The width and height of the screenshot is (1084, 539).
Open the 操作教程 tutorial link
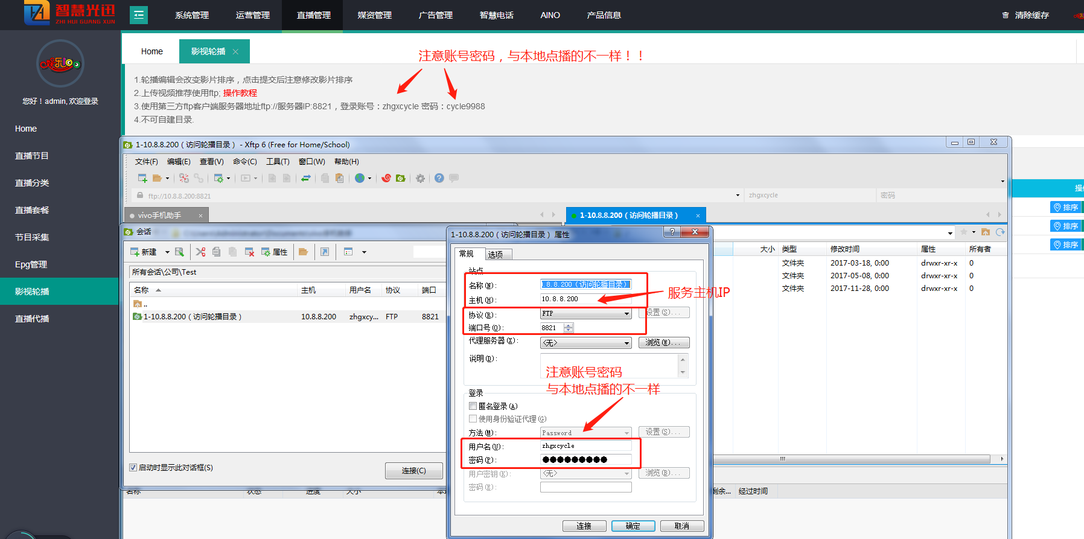click(x=240, y=93)
